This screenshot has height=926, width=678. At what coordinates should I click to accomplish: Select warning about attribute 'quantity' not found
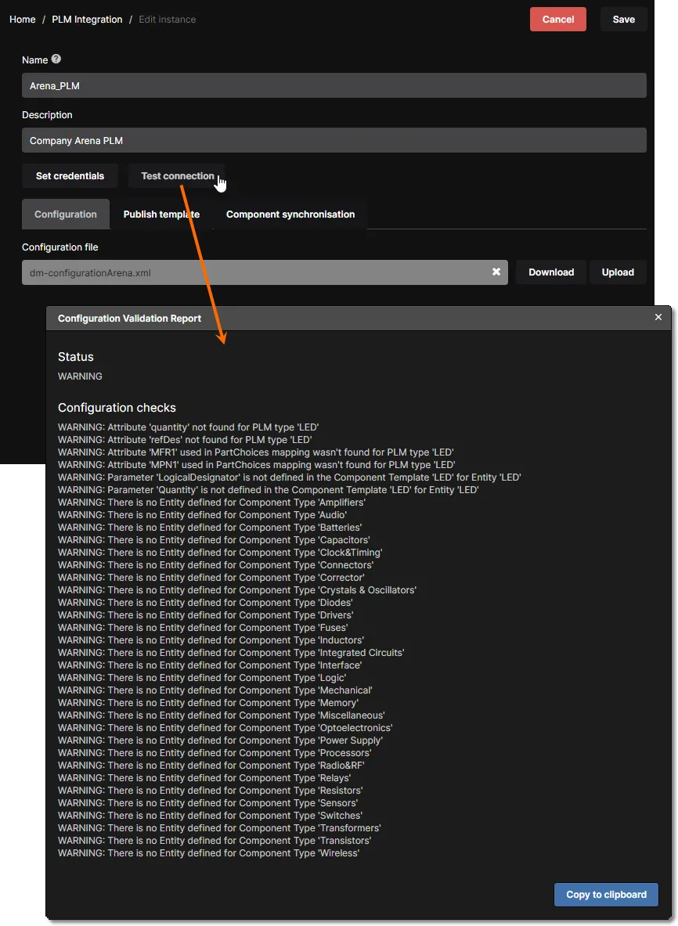pos(189,427)
